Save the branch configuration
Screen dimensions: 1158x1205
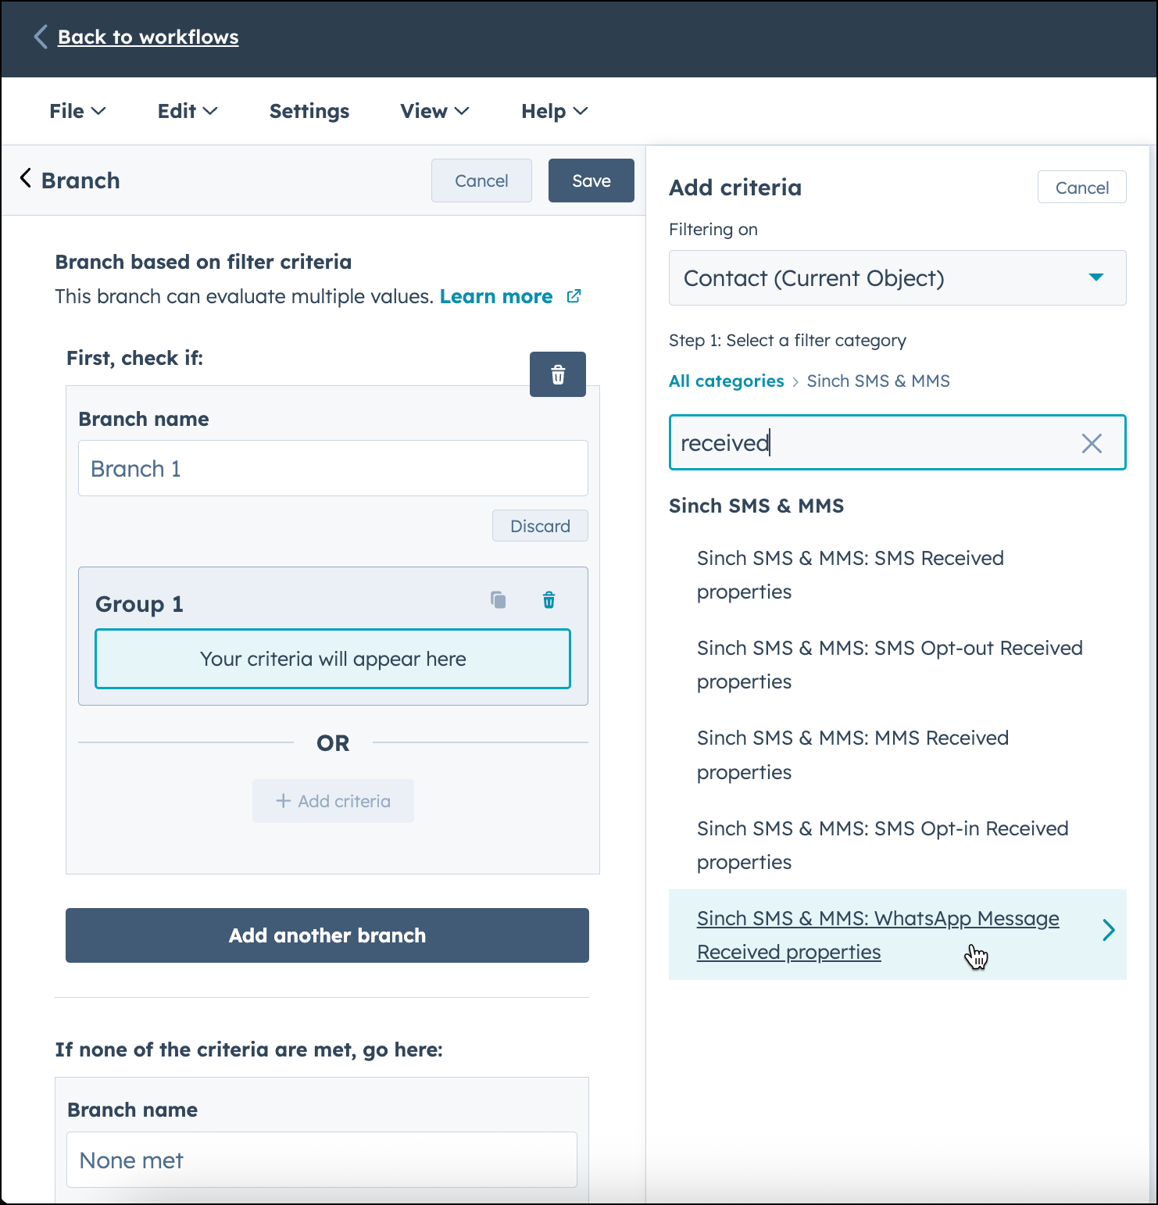[591, 181]
